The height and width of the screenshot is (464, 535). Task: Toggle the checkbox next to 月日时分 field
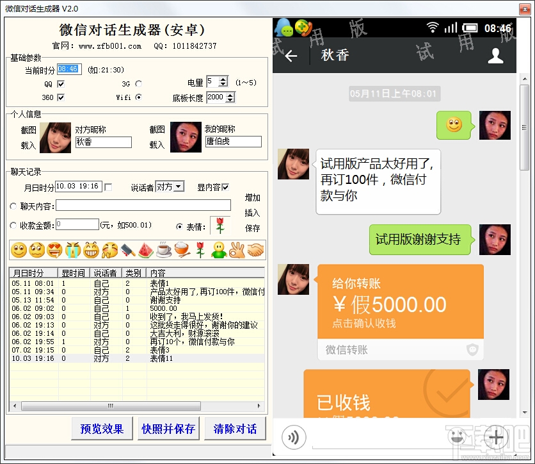point(108,187)
